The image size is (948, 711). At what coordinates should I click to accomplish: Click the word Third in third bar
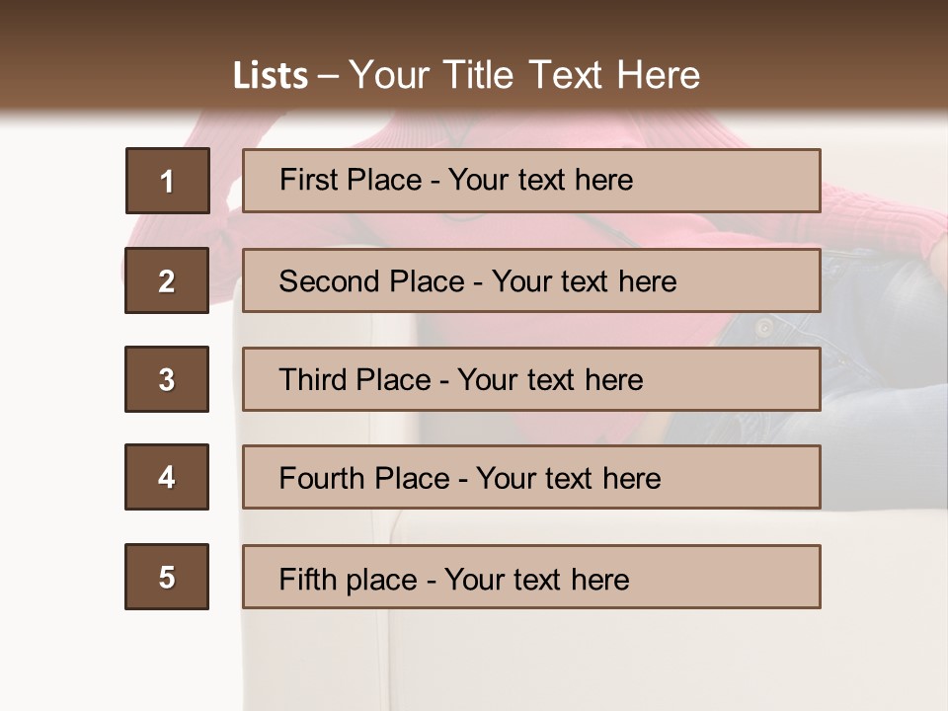pyautogui.click(x=313, y=380)
